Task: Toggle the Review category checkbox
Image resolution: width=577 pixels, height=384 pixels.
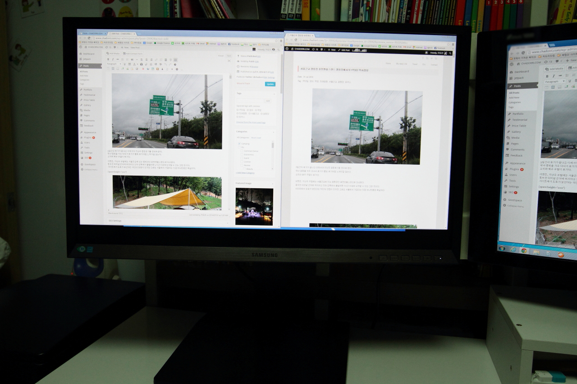Action: point(242,165)
